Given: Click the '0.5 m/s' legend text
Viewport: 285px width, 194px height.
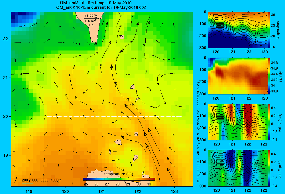Looking at the screenshot, I should pyautogui.click(x=91, y=21).
